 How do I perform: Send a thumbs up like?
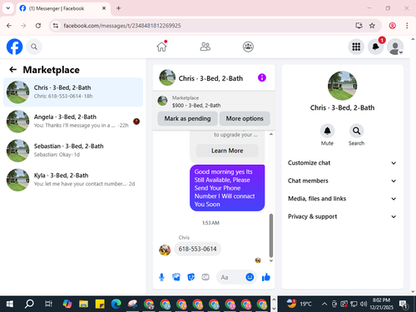click(266, 277)
